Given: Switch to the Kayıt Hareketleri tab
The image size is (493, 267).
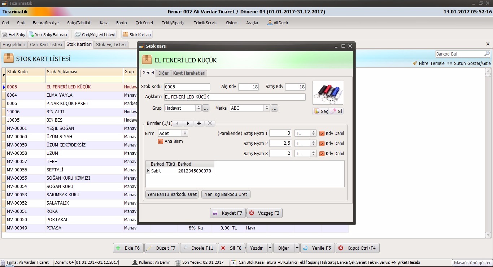Looking at the screenshot, I should point(189,73).
